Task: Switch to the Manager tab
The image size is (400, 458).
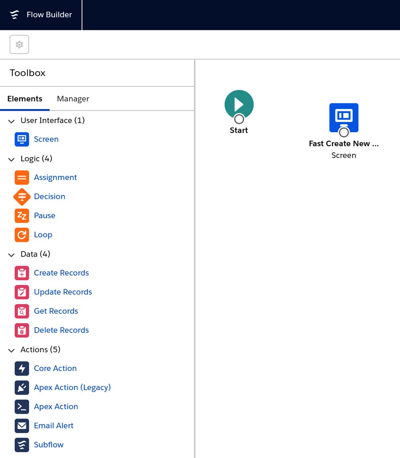Action: pyautogui.click(x=73, y=99)
